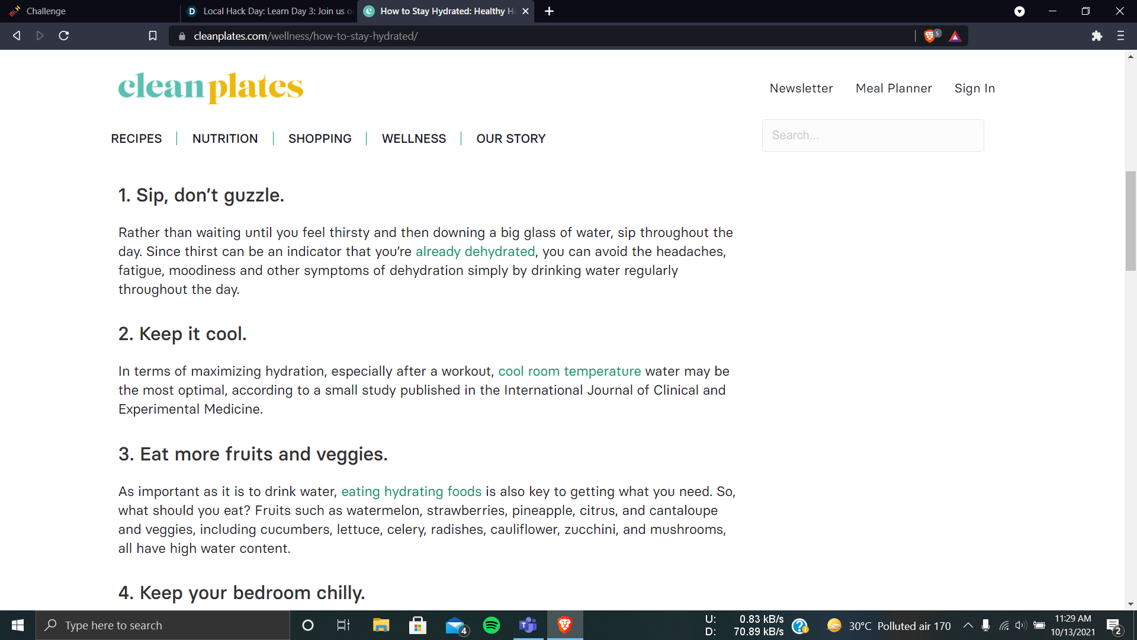This screenshot has height=640, width=1137.
Task: Click inside the Search field
Action: click(x=872, y=135)
